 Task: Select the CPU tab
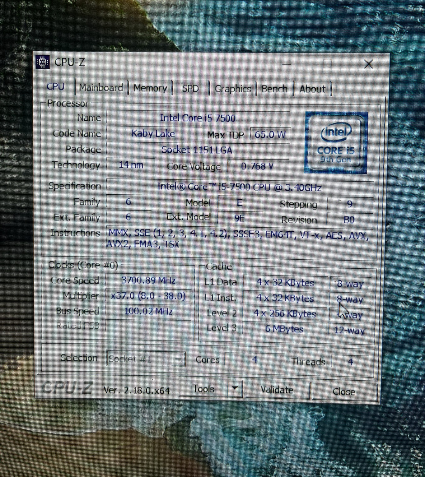pyautogui.click(x=56, y=86)
